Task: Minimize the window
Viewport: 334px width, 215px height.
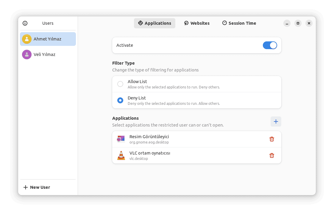Action: (287, 23)
